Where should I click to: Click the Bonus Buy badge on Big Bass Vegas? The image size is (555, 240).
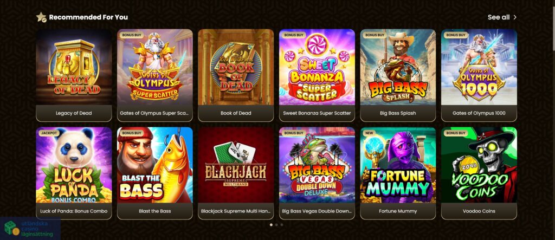coord(293,133)
